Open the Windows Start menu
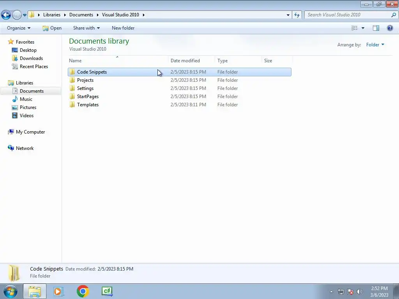The image size is (399, 299). (11, 291)
